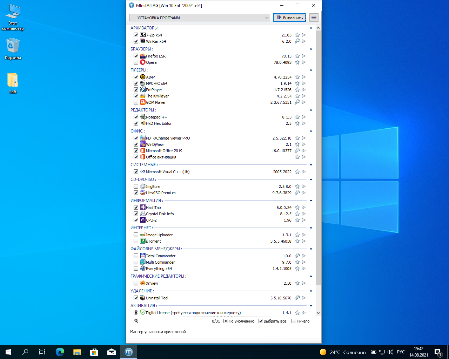Collapse the БРАУЗЕРЫ section
Image resolution: width=449 pixels, height=359 pixels.
311,49
